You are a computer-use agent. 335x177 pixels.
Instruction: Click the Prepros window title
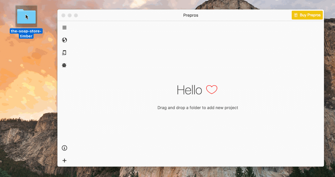(x=191, y=15)
